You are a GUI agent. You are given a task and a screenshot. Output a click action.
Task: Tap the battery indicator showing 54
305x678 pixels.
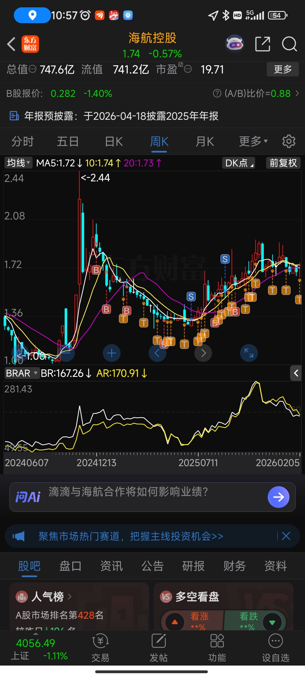pyautogui.click(x=277, y=15)
